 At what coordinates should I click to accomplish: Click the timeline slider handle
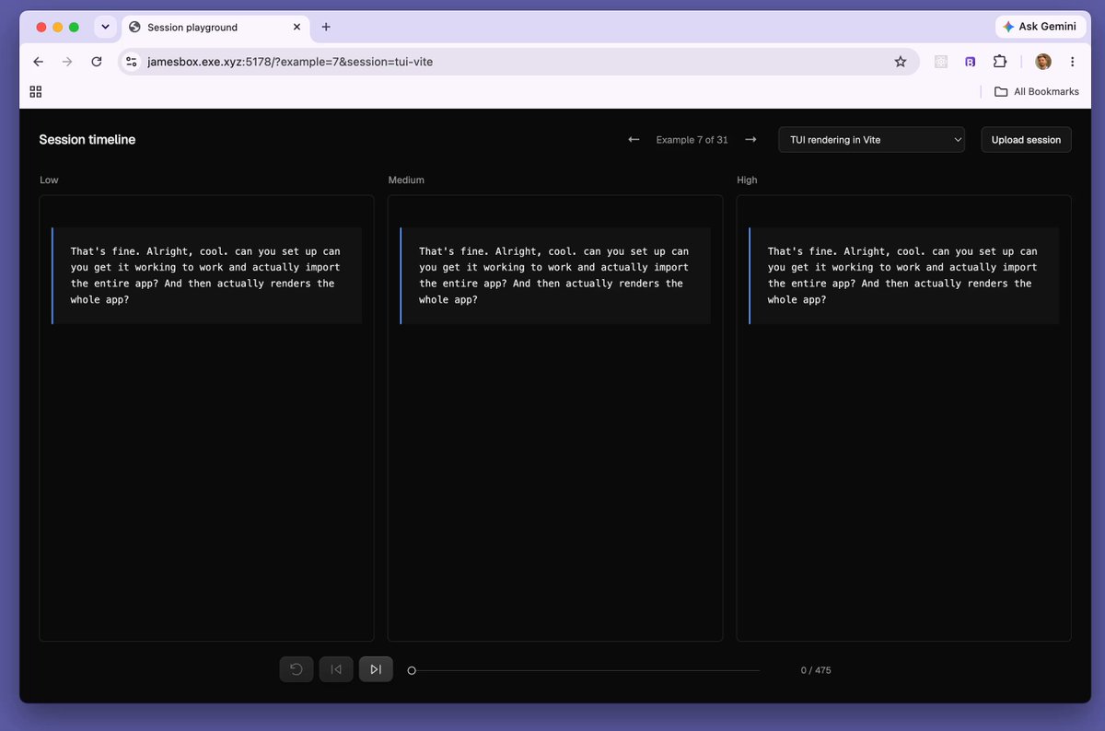click(412, 670)
